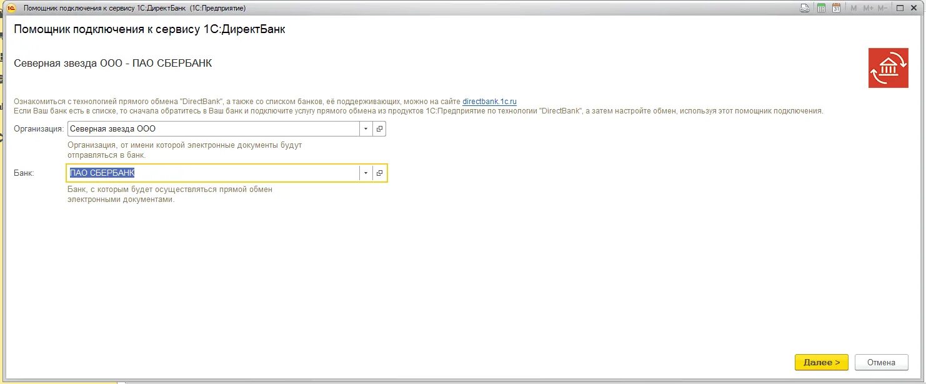Open the calculator icon in title bar

point(821,8)
